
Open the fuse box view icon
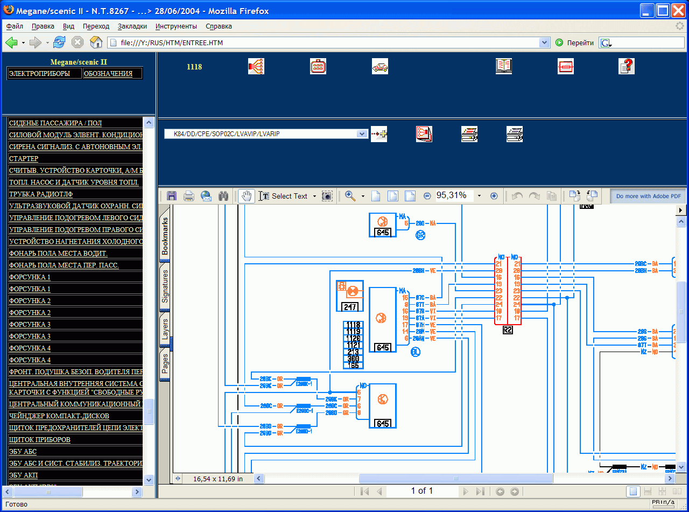click(x=318, y=66)
